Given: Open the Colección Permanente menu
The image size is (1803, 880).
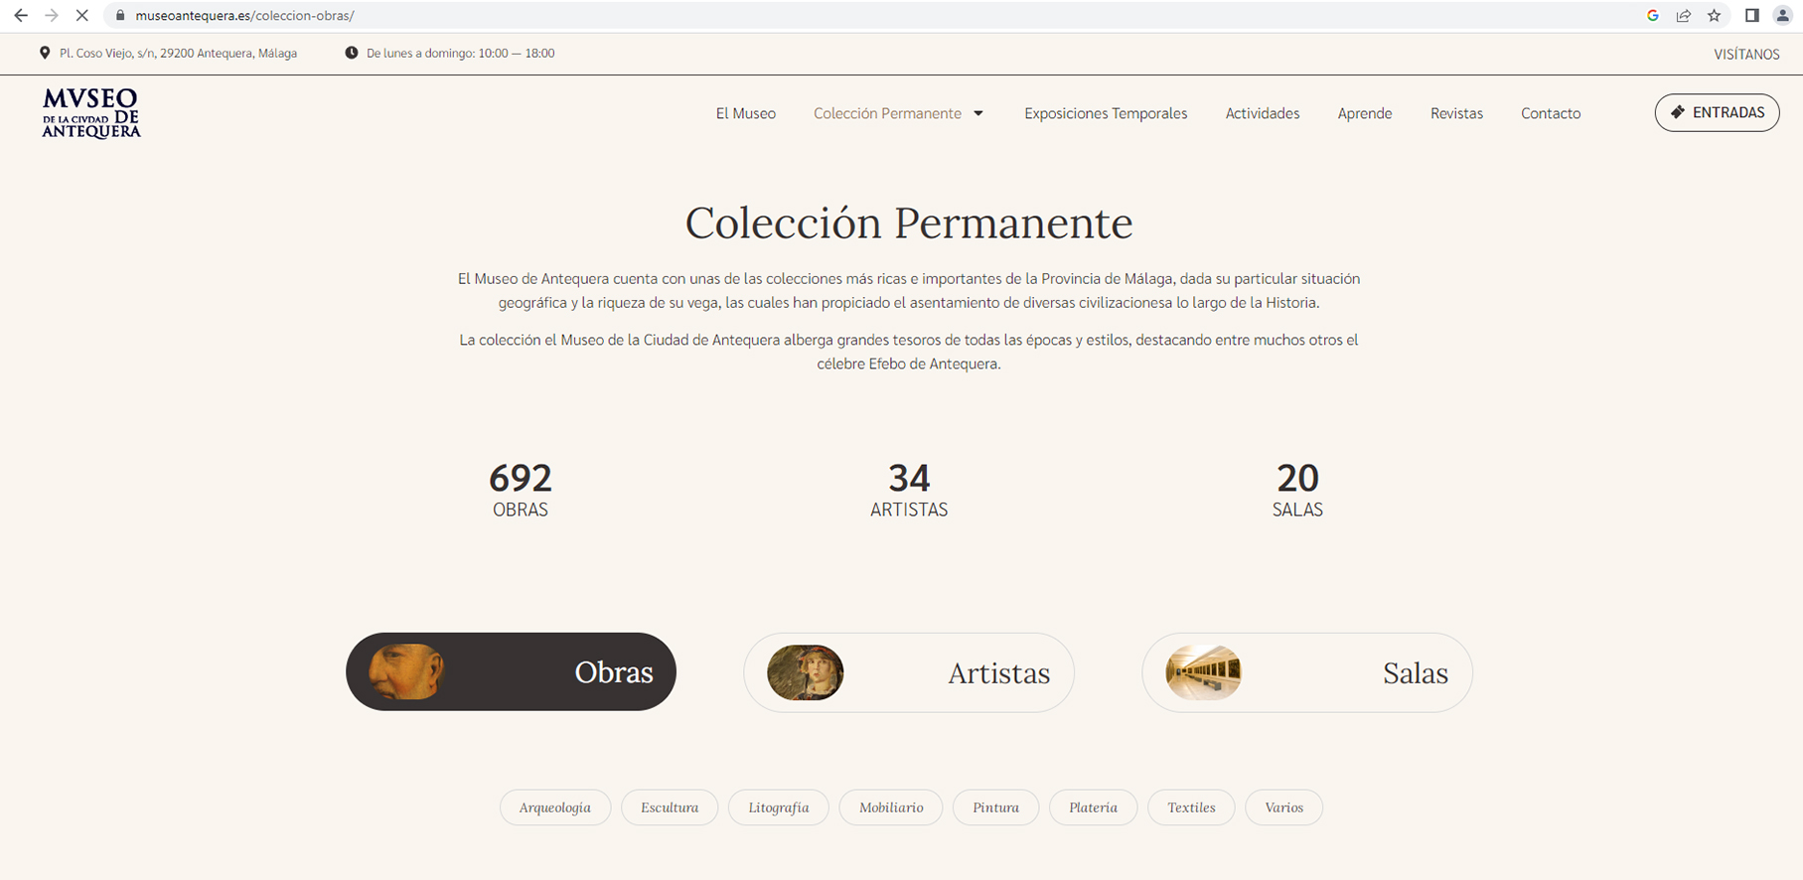Looking at the screenshot, I should click(x=887, y=113).
